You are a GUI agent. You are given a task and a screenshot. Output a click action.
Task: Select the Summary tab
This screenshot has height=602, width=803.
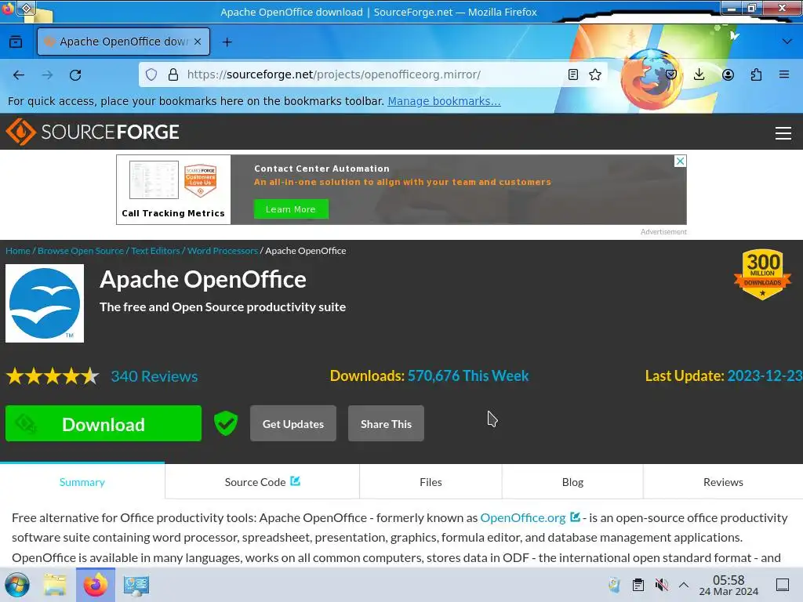(x=82, y=482)
